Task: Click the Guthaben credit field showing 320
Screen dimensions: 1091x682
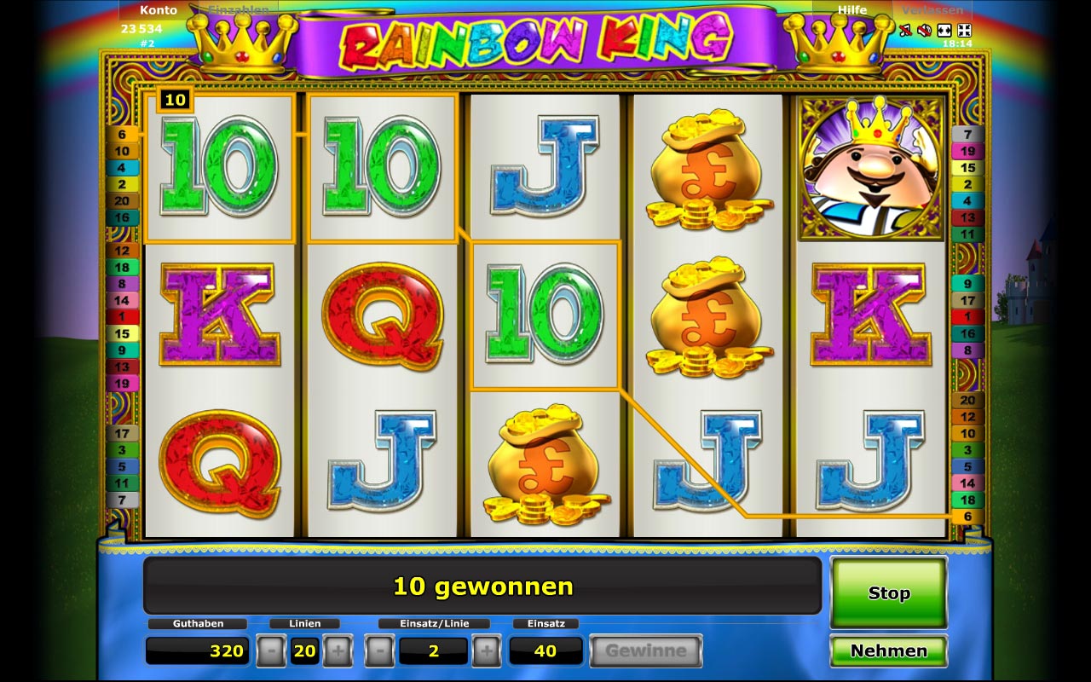Action: pyautogui.click(x=198, y=651)
